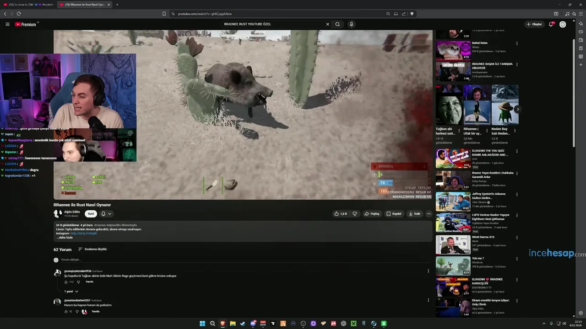Open the Brave Shields icon
Viewport: 586px width, 329px height.
(x=412, y=14)
